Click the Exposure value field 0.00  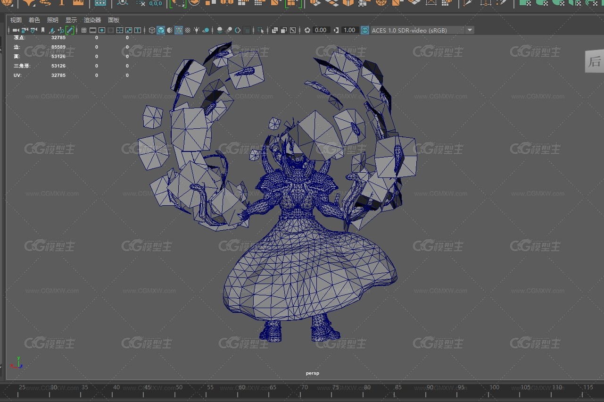tap(321, 30)
